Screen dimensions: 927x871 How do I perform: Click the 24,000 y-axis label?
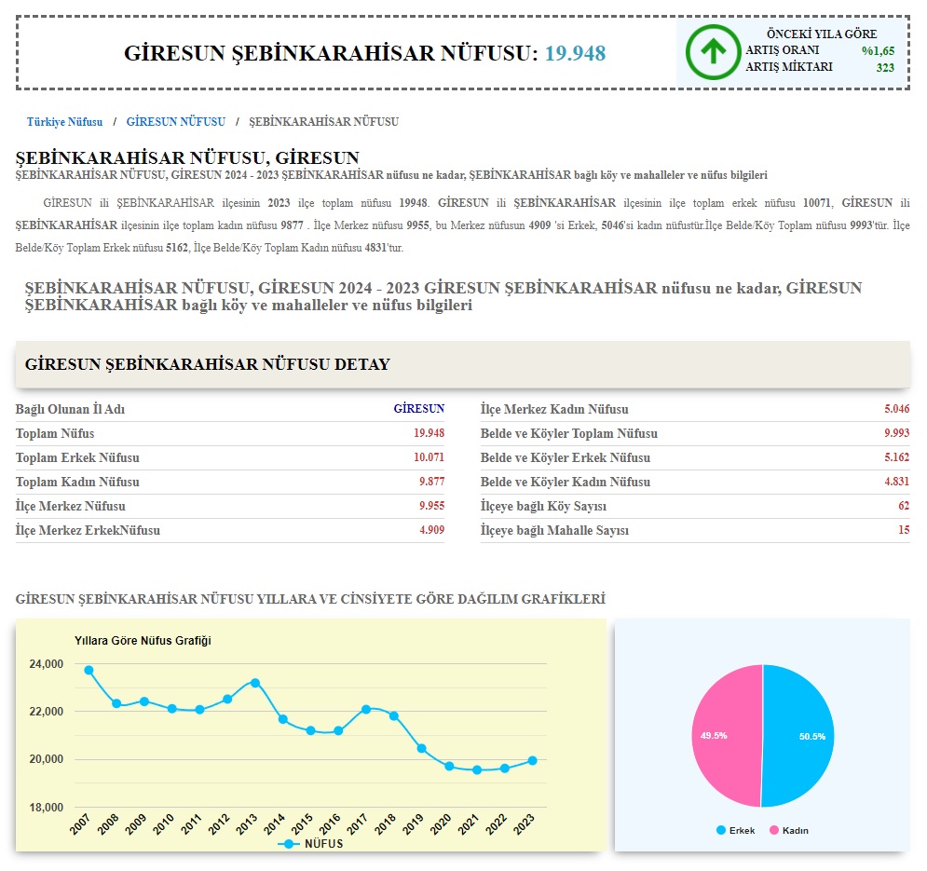click(x=46, y=664)
